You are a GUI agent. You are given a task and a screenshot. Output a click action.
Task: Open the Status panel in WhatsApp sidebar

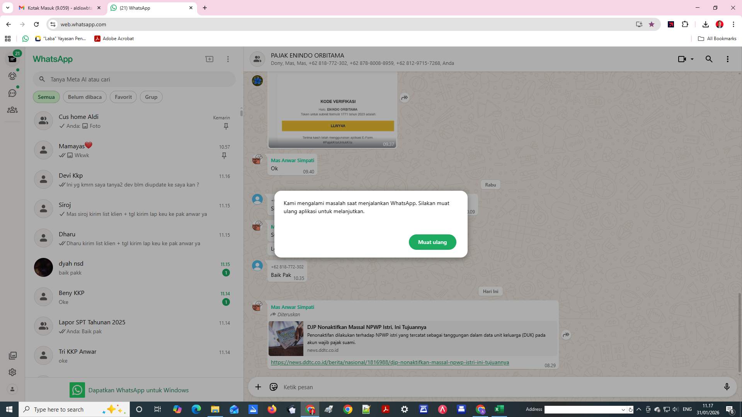pos(13,76)
